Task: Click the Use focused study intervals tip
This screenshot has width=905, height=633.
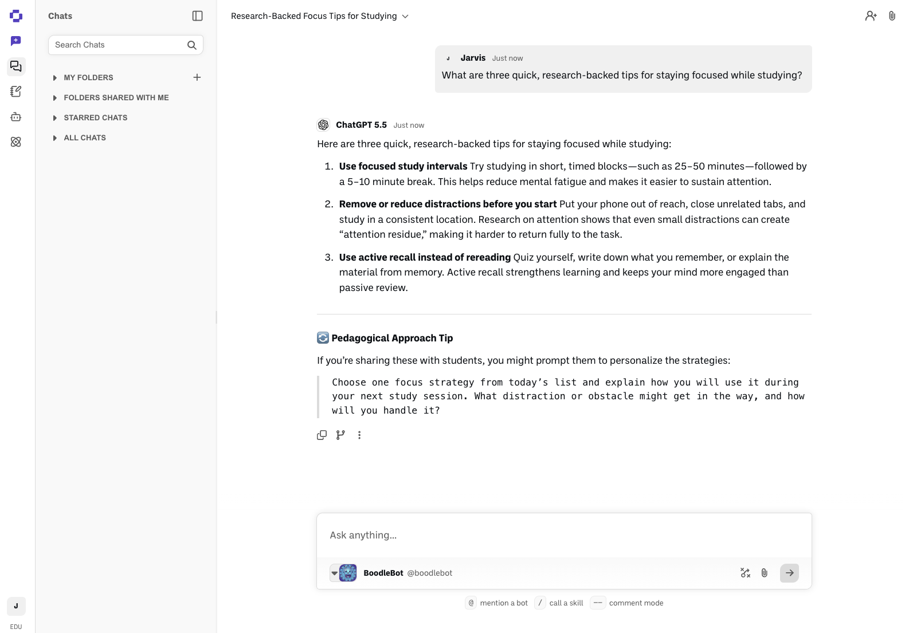Action: [403, 166]
